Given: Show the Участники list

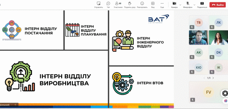Looking at the screenshot, I should click(x=118, y=5).
